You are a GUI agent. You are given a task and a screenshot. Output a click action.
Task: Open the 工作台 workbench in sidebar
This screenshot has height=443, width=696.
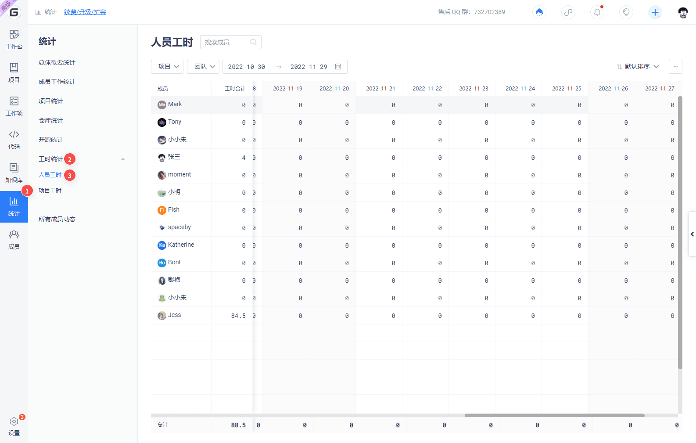pos(14,40)
